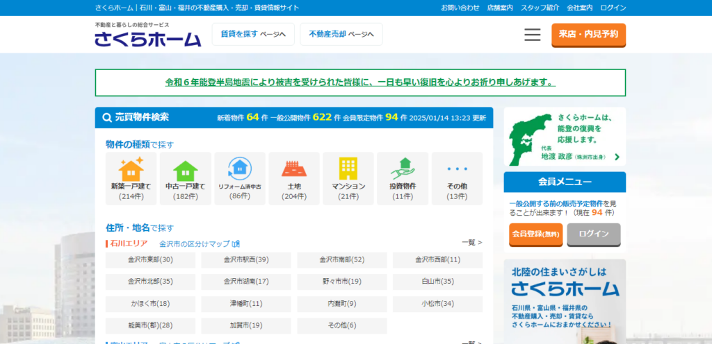This screenshot has height=344, width=712.
Task: Click the 新築一戸建て house icon
Action: [x=131, y=169]
